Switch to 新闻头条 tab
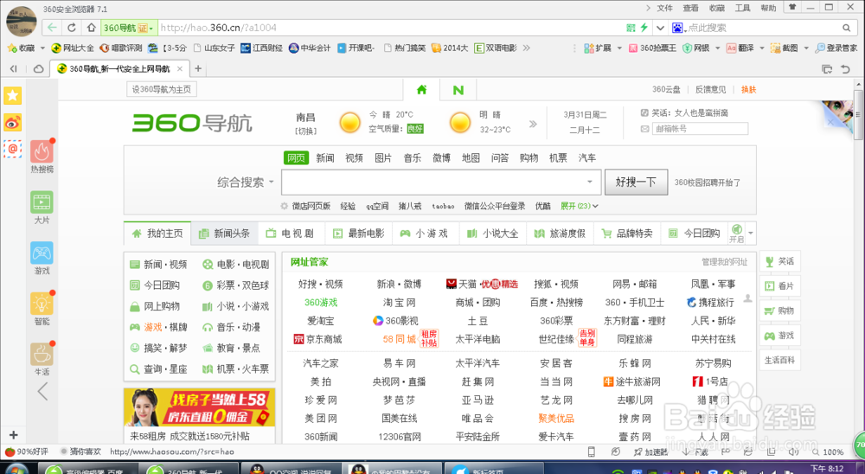This screenshot has height=474, width=865. point(225,234)
